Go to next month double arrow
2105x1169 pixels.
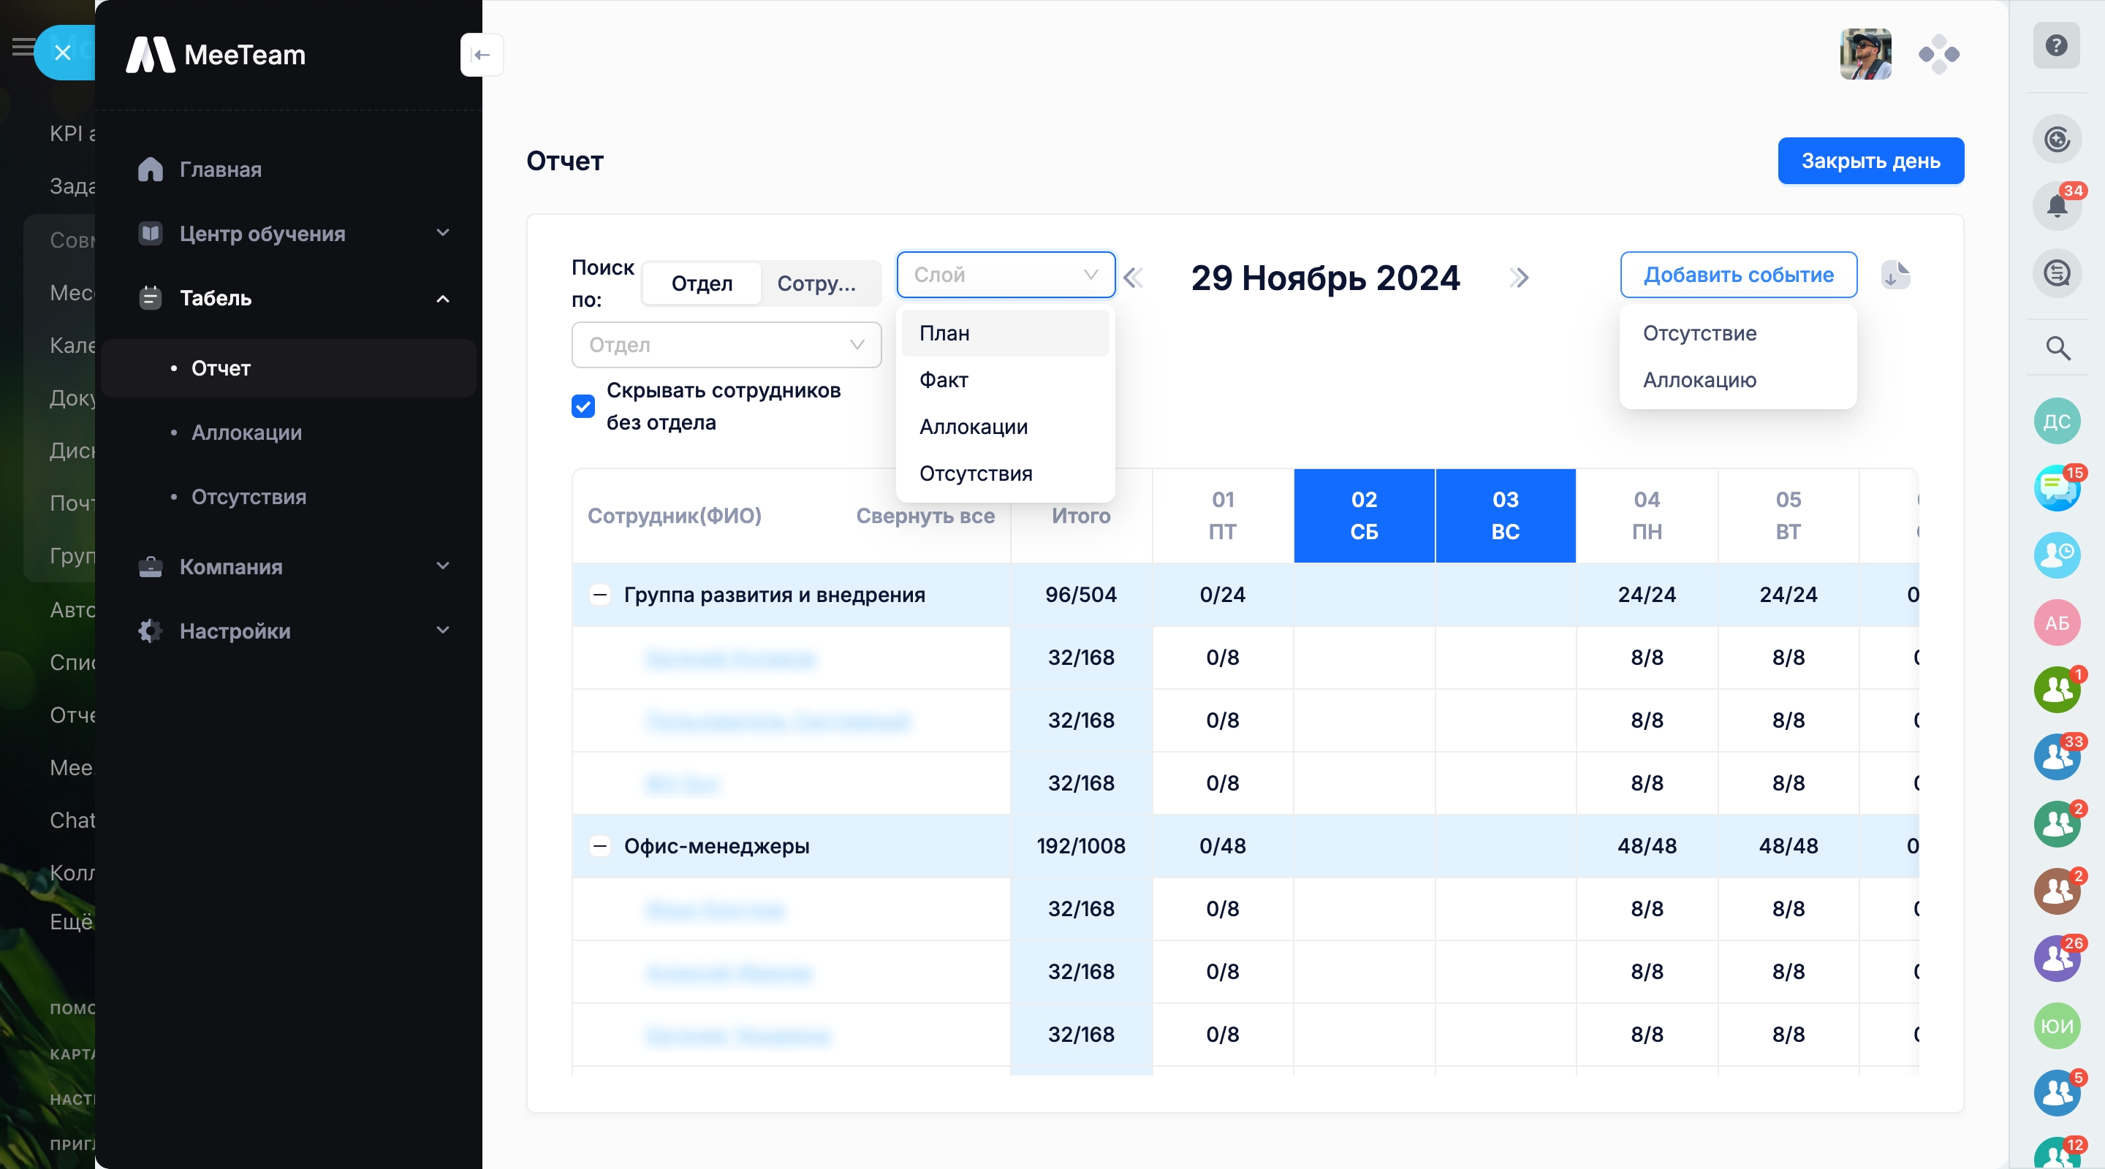click(x=1518, y=278)
